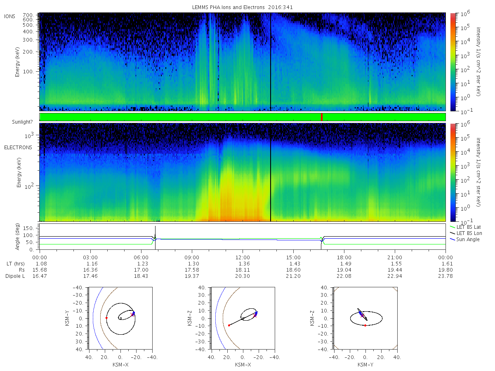This screenshot has height=371, width=495.
Task: Click the KSM-X versus KSM-Z orbit plot
Action: tap(243, 318)
